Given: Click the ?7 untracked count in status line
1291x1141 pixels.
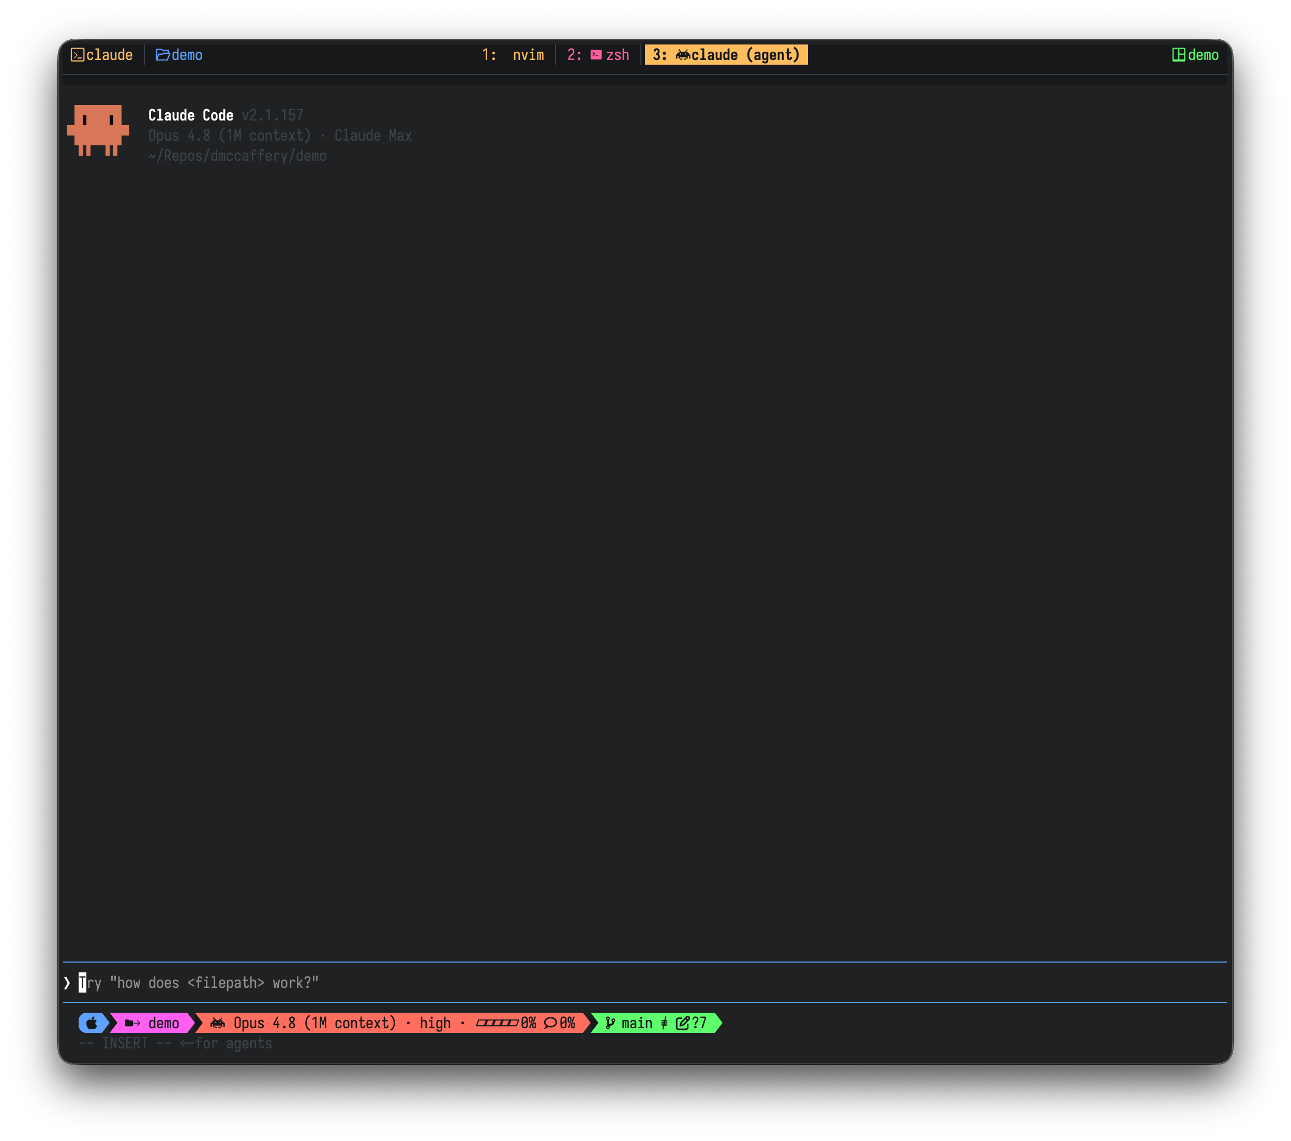Looking at the screenshot, I should [699, 1023].
